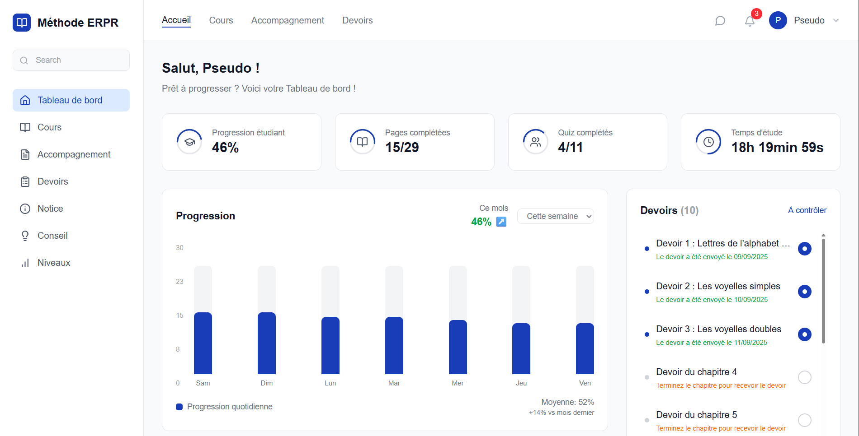Screen dimensions: 859x436
Task: Click the À contrôler link
Action: click(x=807, y=210)
